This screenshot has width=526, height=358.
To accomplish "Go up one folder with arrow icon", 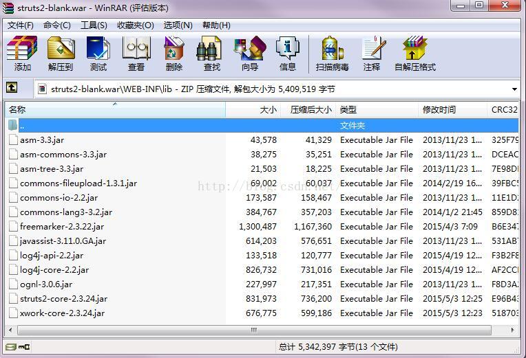I will [12, 88].
